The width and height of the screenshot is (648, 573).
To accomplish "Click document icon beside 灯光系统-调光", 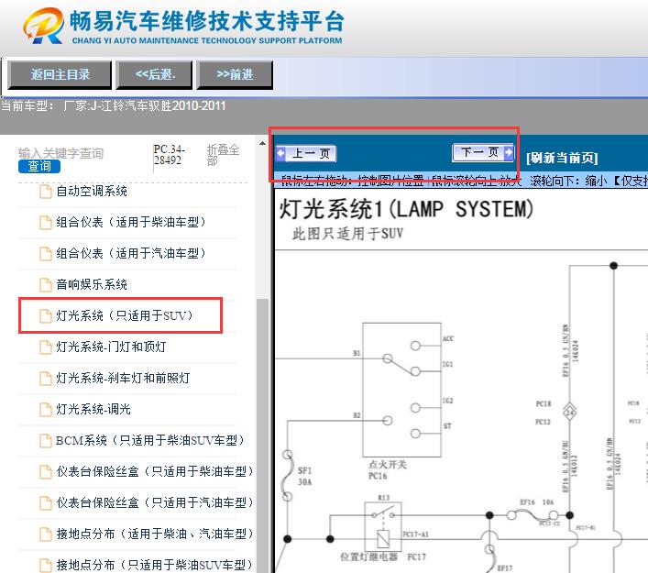I will [46, 410].
